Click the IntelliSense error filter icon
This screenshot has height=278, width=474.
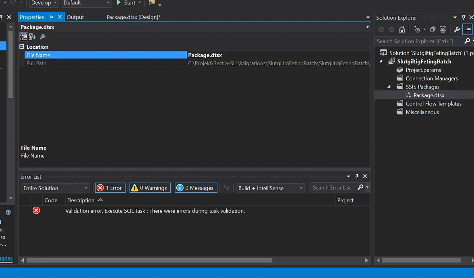(226, 188)
